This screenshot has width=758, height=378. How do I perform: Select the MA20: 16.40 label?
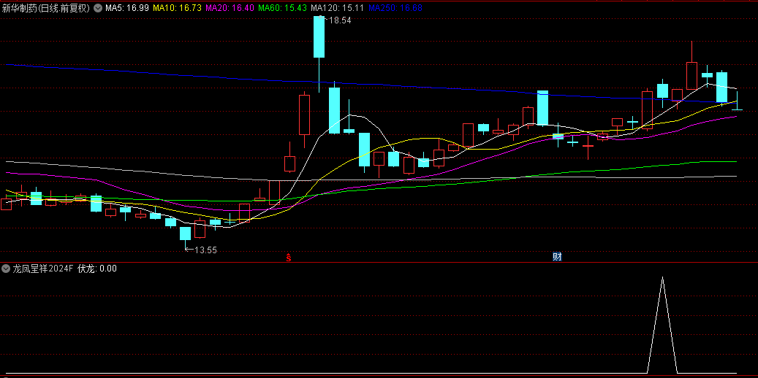pyautogui.click(x=230, y=8)
